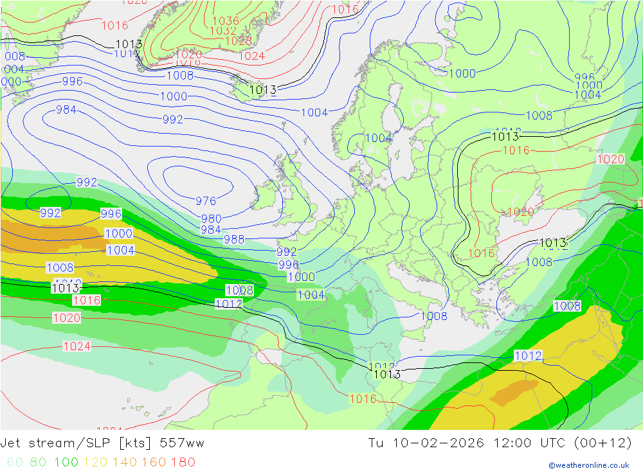
Task: Click the boxed 996 label in the Atlantic jet
Action: (x=111, y=213)
